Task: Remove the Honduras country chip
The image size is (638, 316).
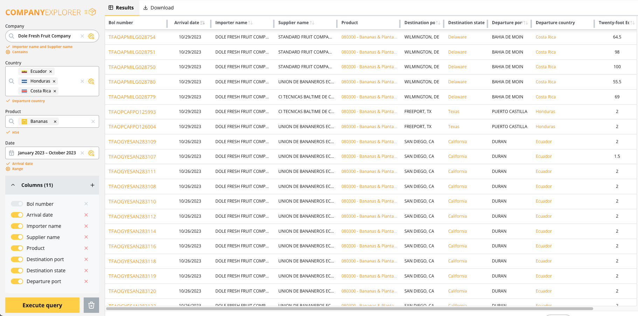Action: [x=55, y=81]
